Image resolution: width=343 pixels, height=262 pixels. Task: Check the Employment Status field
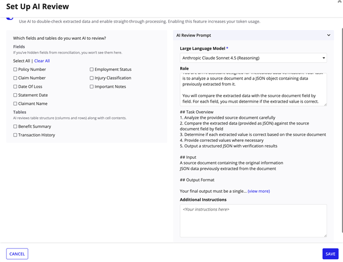(92, 69)
